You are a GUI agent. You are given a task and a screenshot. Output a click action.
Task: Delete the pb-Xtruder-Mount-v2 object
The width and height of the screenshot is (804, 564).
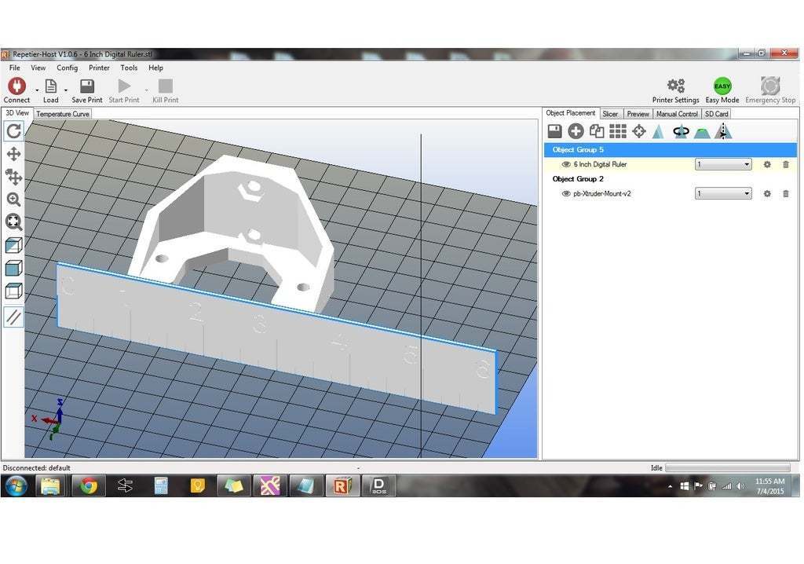[x=785, y=193]
